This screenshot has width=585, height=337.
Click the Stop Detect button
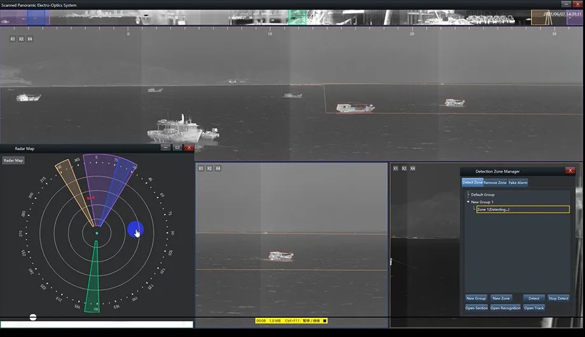pos(558,298)
